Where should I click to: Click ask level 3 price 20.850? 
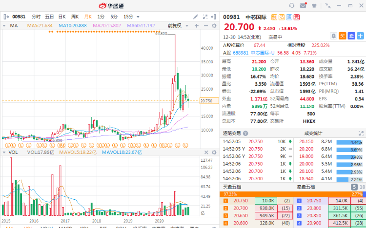[314, 216]
